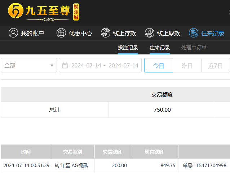230x173 pixels.
Task: Expand the 全部 category dropdown
Action: (29, 65)
